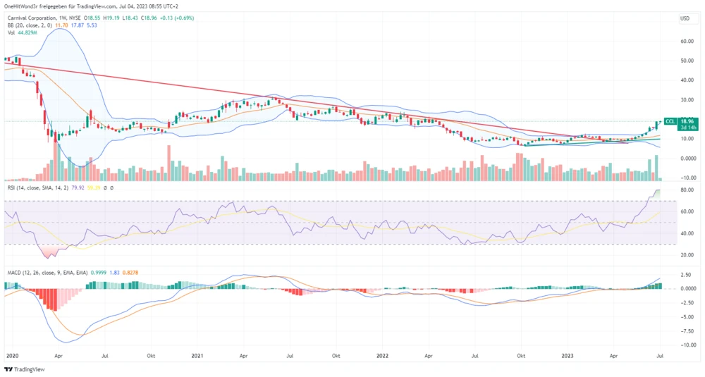Click the 2021 marker on time axis
Screen dimensions: 705x377
[198, 357]
